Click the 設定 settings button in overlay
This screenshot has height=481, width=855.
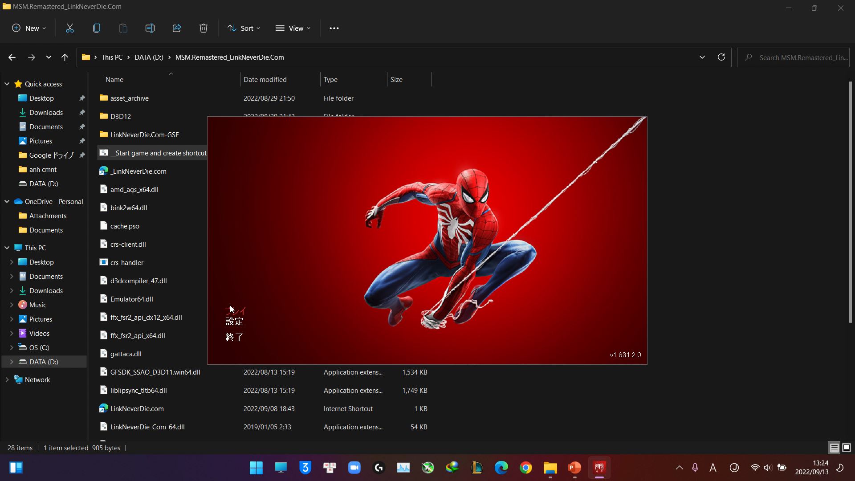(235, 321)
